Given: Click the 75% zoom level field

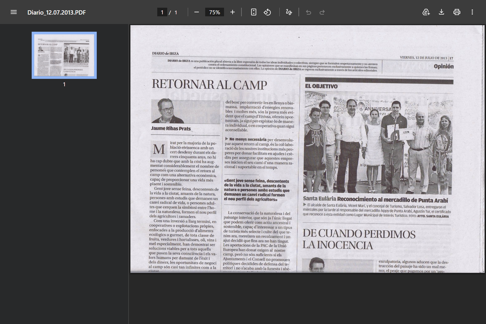Looking at the screenshot, I should (215, 12).
